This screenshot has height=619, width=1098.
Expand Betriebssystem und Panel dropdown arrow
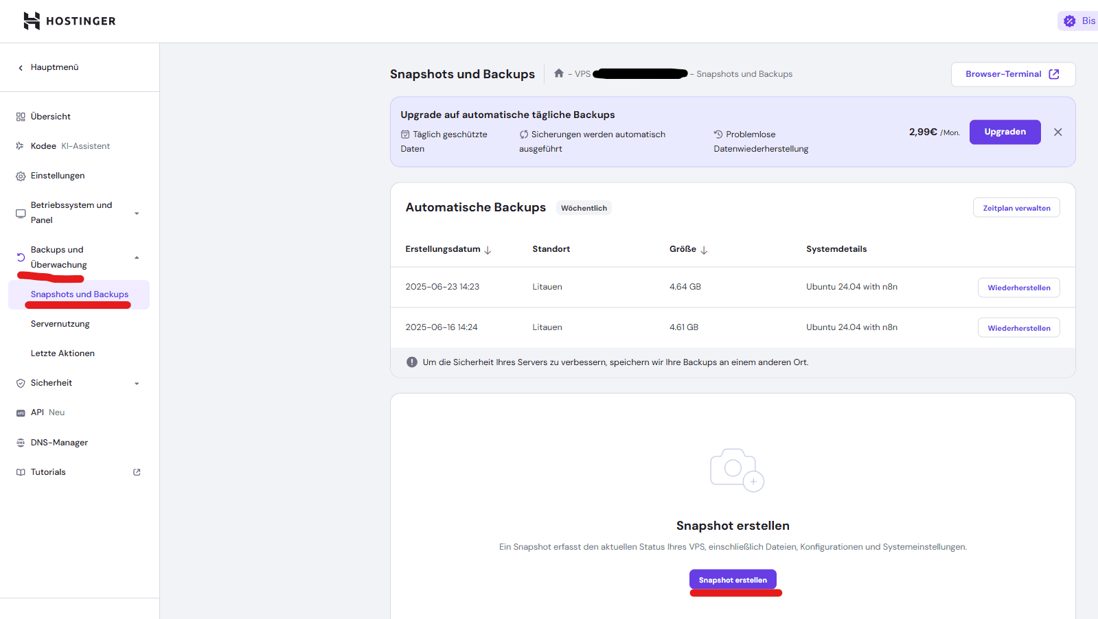tap(137, 213)
